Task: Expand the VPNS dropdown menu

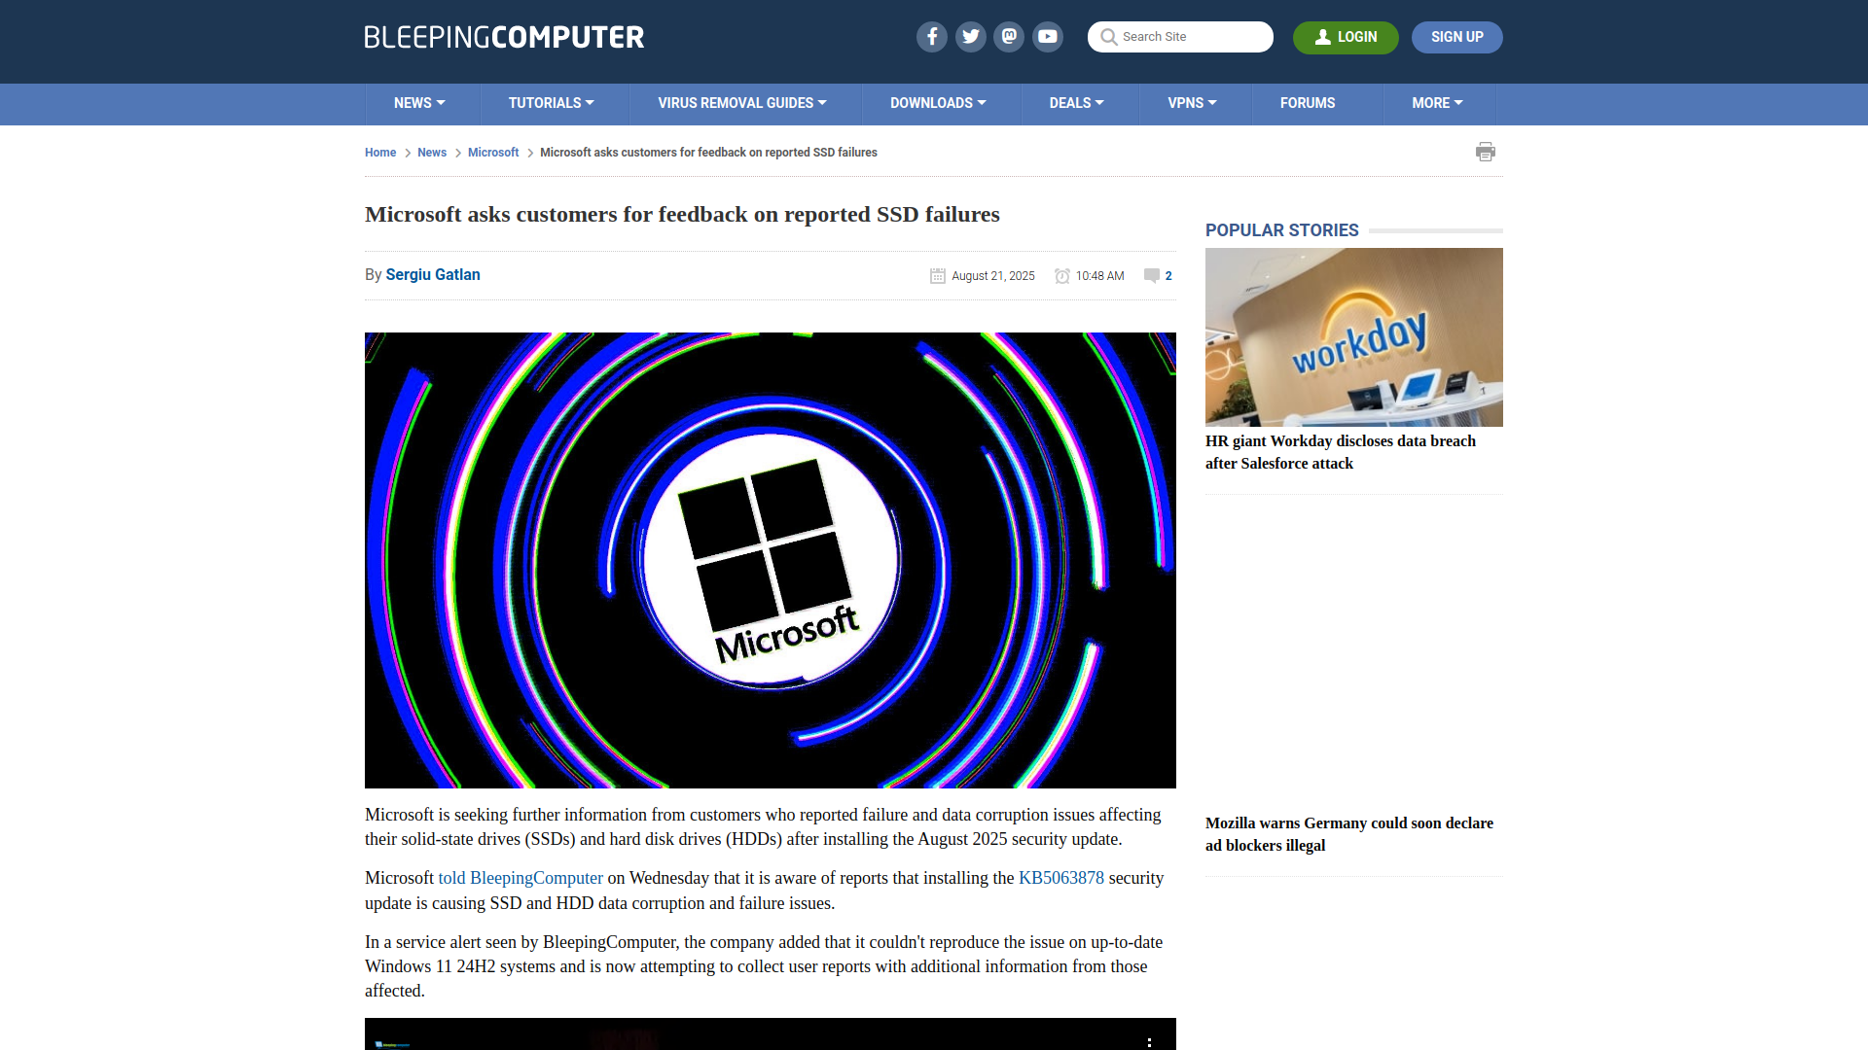Action: coord(1192,103)
